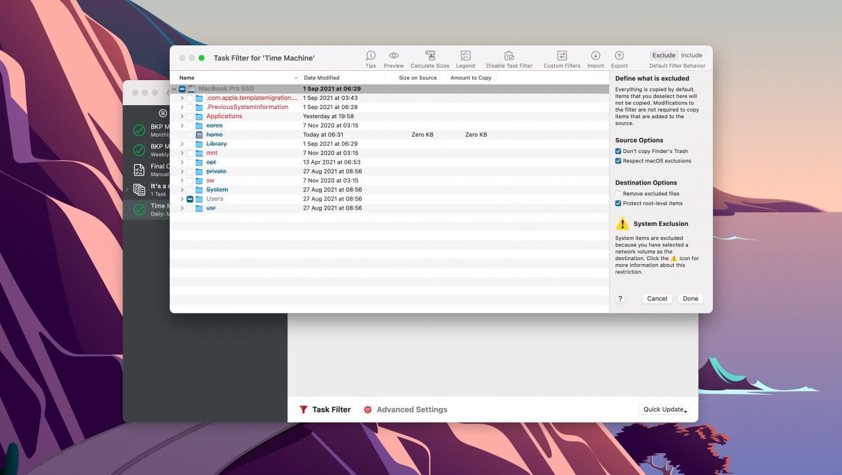Expand the .PreviousSystemInformation folder
The height and width of the screenshot is (475, 842).
[x=182, y=107]
